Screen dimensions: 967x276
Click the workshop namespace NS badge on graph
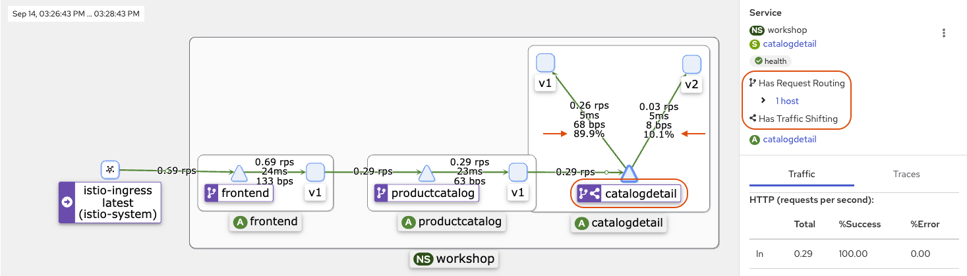[423, 259]
